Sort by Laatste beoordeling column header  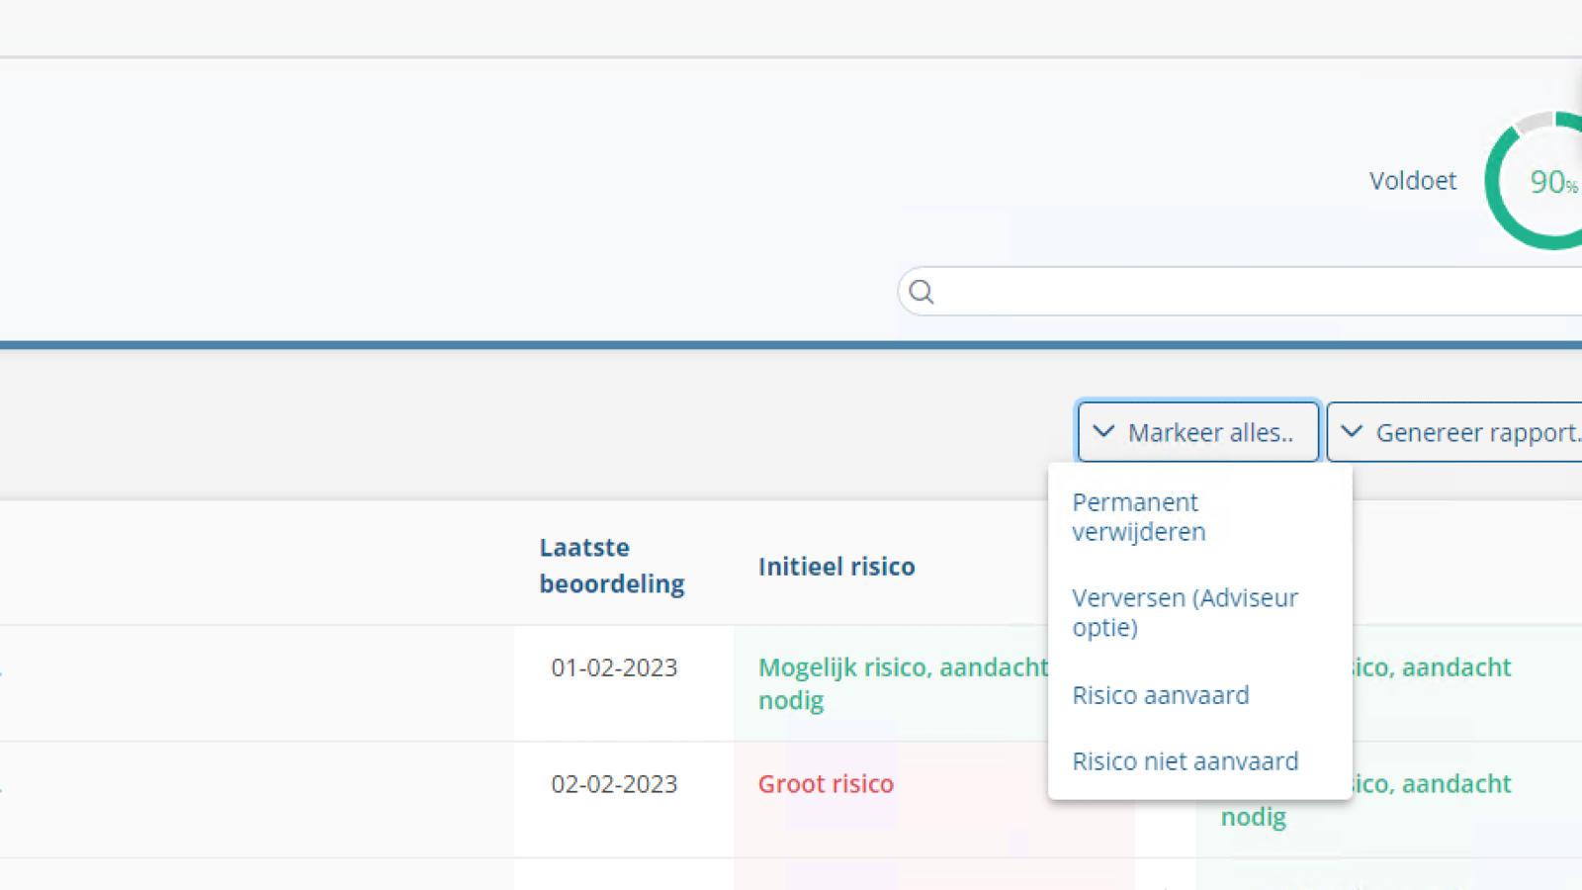(611, 566)
